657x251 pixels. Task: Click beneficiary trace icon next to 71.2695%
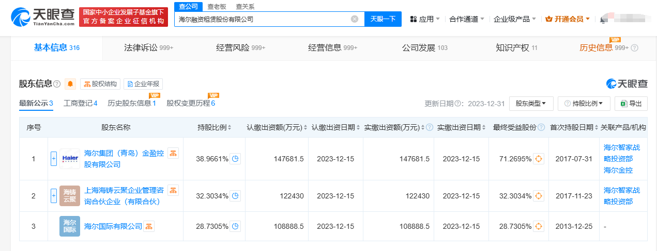point(539,159)
